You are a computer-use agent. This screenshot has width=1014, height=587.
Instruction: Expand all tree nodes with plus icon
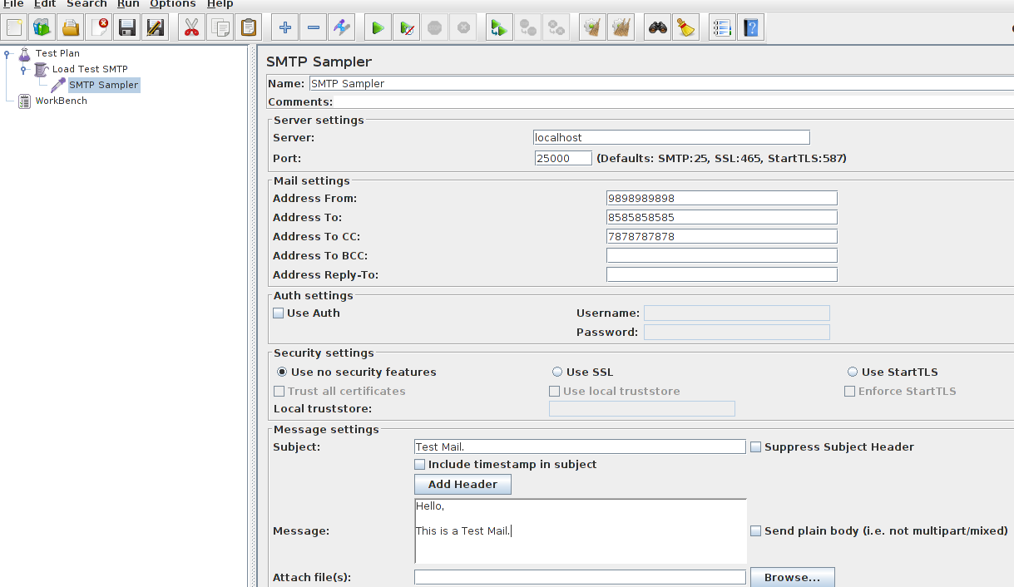(285, 27)
